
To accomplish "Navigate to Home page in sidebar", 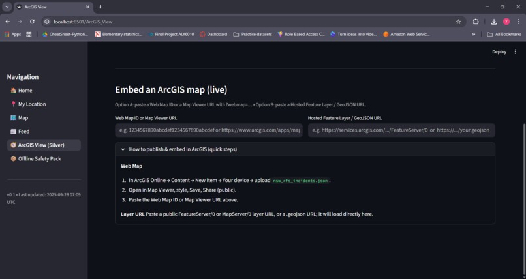I will point(44,91).
